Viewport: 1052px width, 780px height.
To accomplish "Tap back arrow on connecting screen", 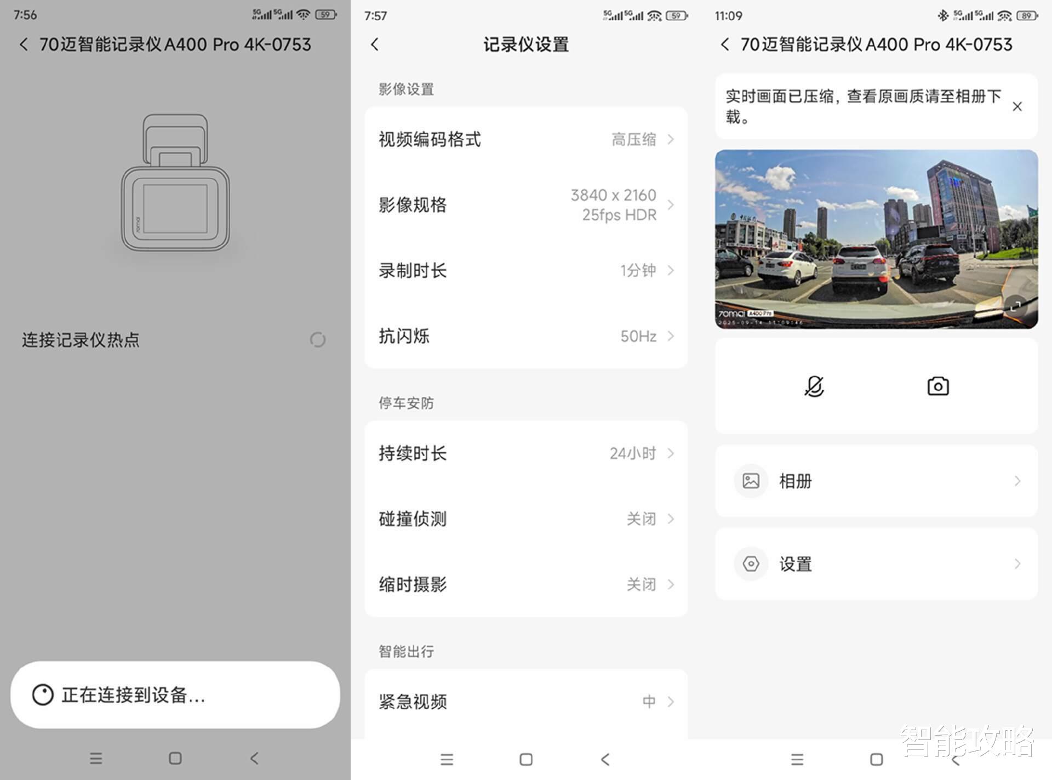I will click(24, 44).
